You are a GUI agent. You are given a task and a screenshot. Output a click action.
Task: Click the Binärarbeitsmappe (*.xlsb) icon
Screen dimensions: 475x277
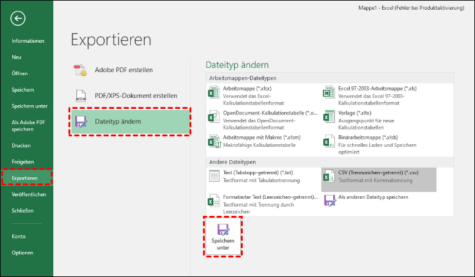[329, 141]
